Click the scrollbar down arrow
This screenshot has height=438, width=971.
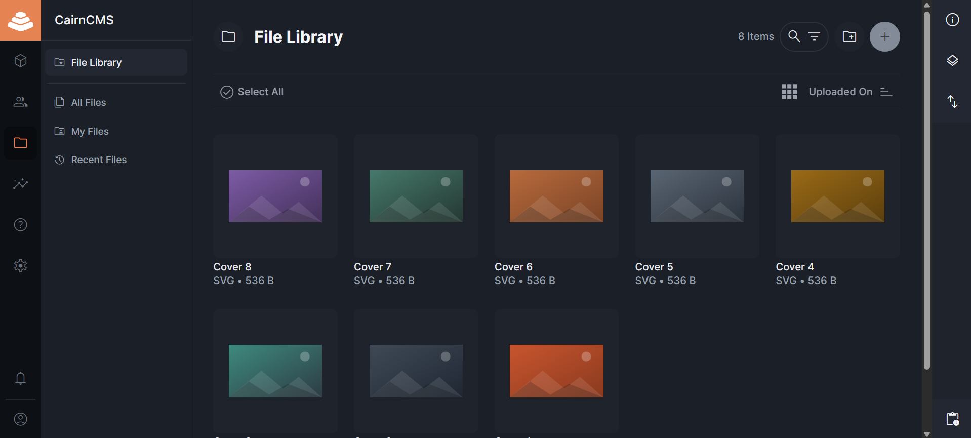tap(927, 433)
